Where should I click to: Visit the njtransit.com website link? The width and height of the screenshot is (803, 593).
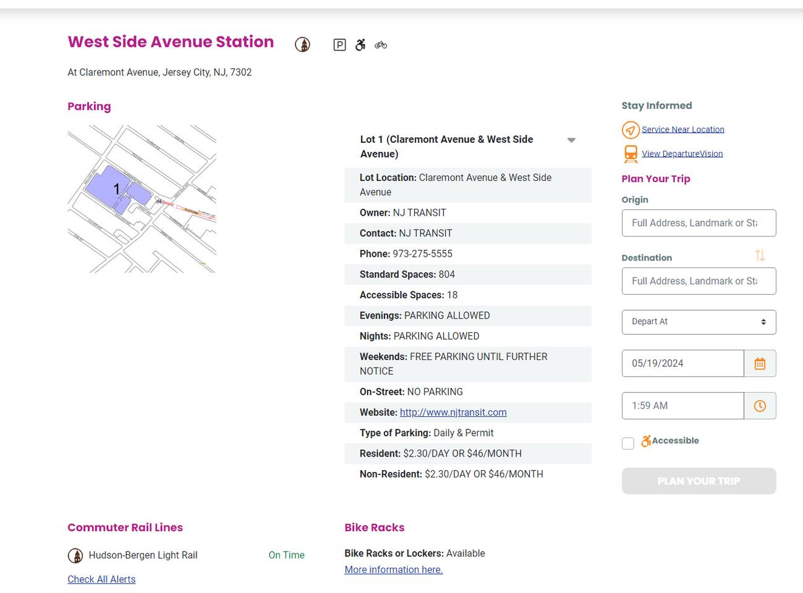pos(453,413)
